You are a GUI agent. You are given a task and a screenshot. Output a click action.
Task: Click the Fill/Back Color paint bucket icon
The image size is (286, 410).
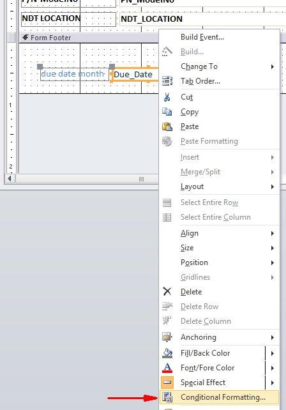click(x=167, y=353)
